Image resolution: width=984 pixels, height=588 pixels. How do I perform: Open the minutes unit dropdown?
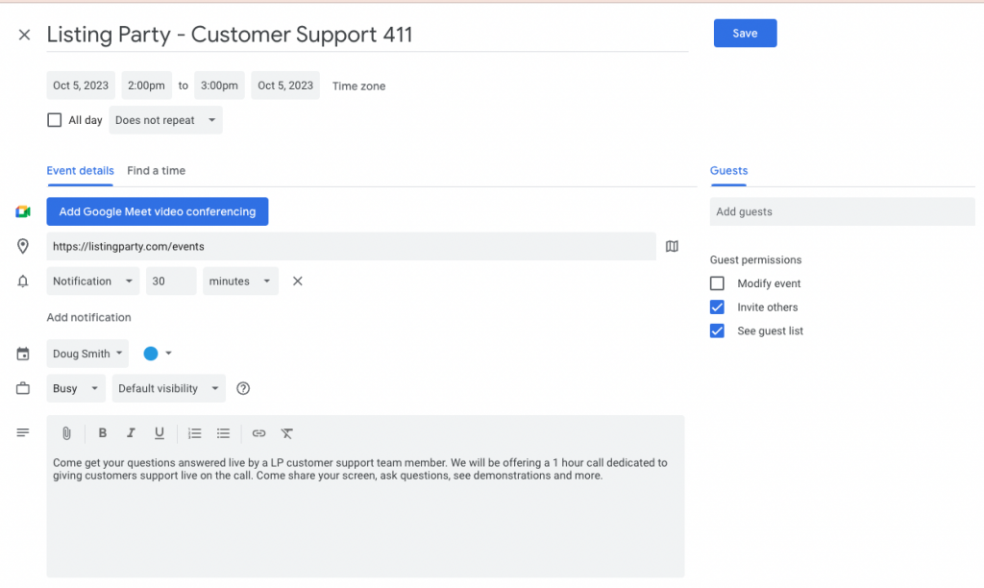(240, 282)
